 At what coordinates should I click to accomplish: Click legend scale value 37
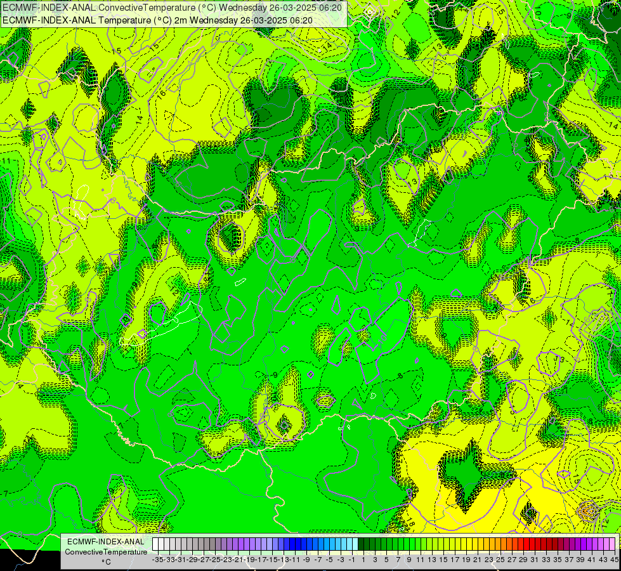coord(569,560)
